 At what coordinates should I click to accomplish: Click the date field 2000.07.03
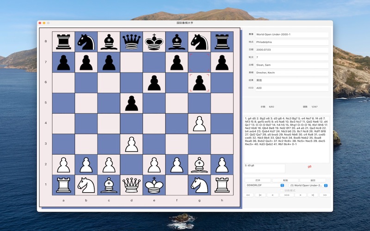coord(292,50)
